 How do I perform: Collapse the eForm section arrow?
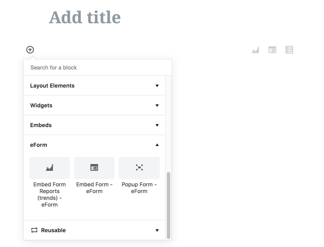point(157,145)
